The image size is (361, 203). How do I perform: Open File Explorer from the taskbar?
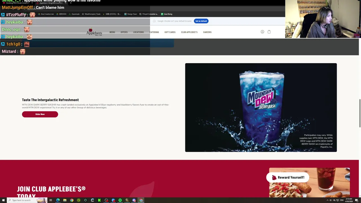65,200
